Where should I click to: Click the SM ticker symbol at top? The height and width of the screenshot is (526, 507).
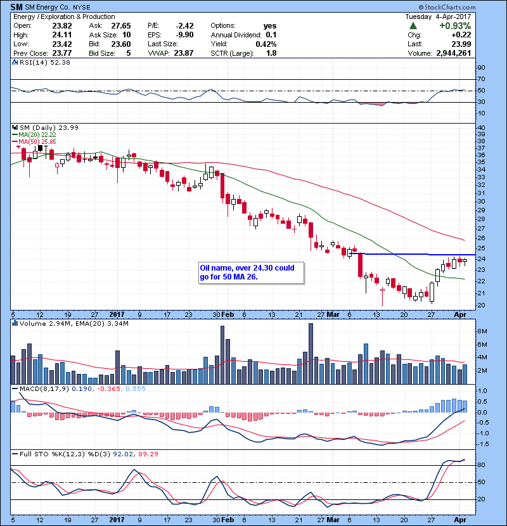tap(16, 7)
